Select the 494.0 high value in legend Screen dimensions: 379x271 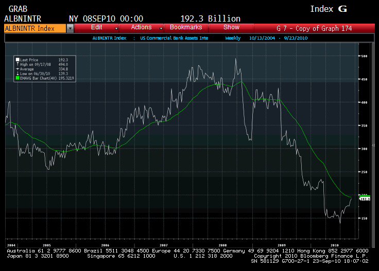pos(63,64)
